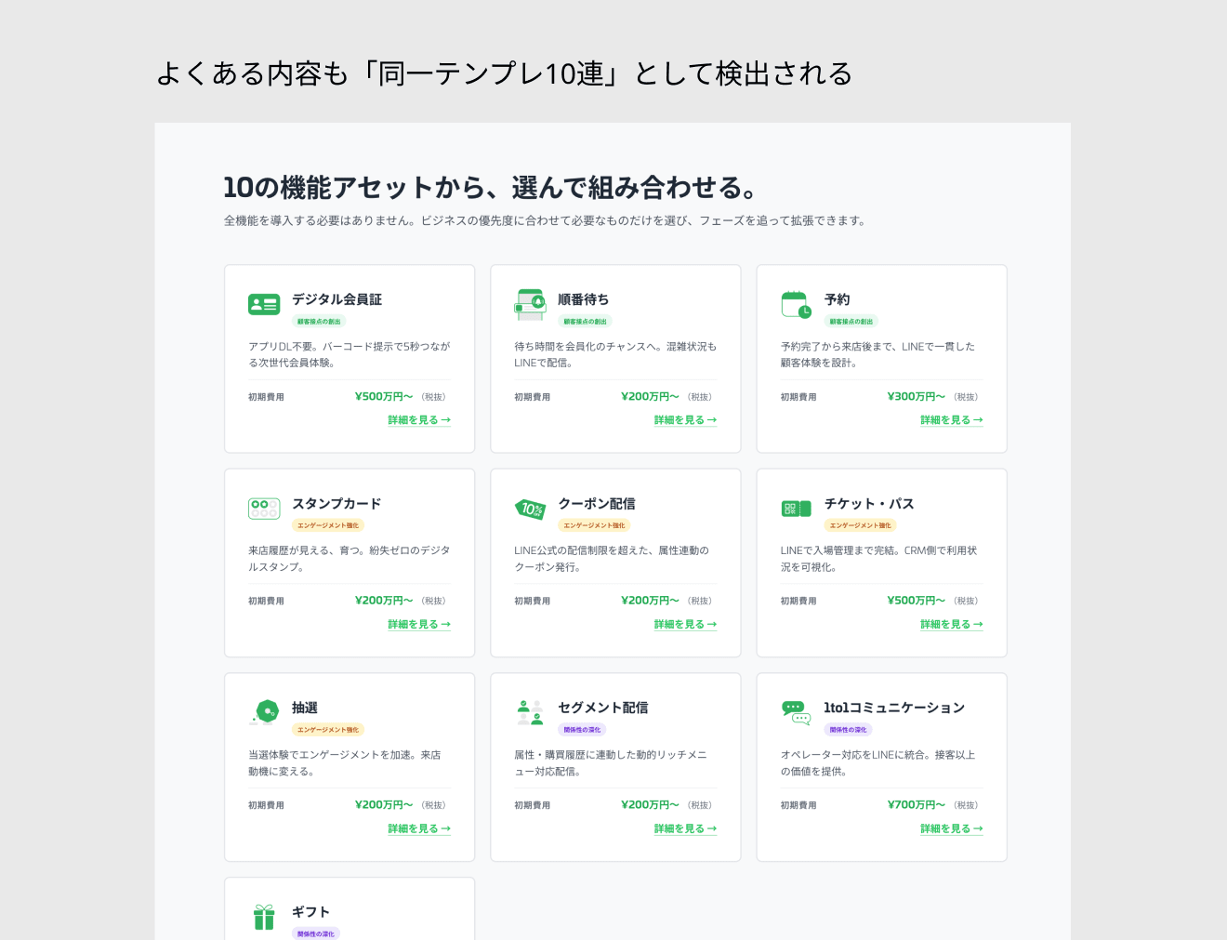1227x940 pixels.
Task: Click the subtitle starting 全機能を導入する必要はありません
Action: [546, 221]
